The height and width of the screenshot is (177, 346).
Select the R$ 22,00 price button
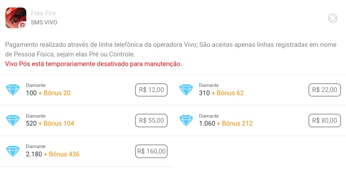pos(325,90)
